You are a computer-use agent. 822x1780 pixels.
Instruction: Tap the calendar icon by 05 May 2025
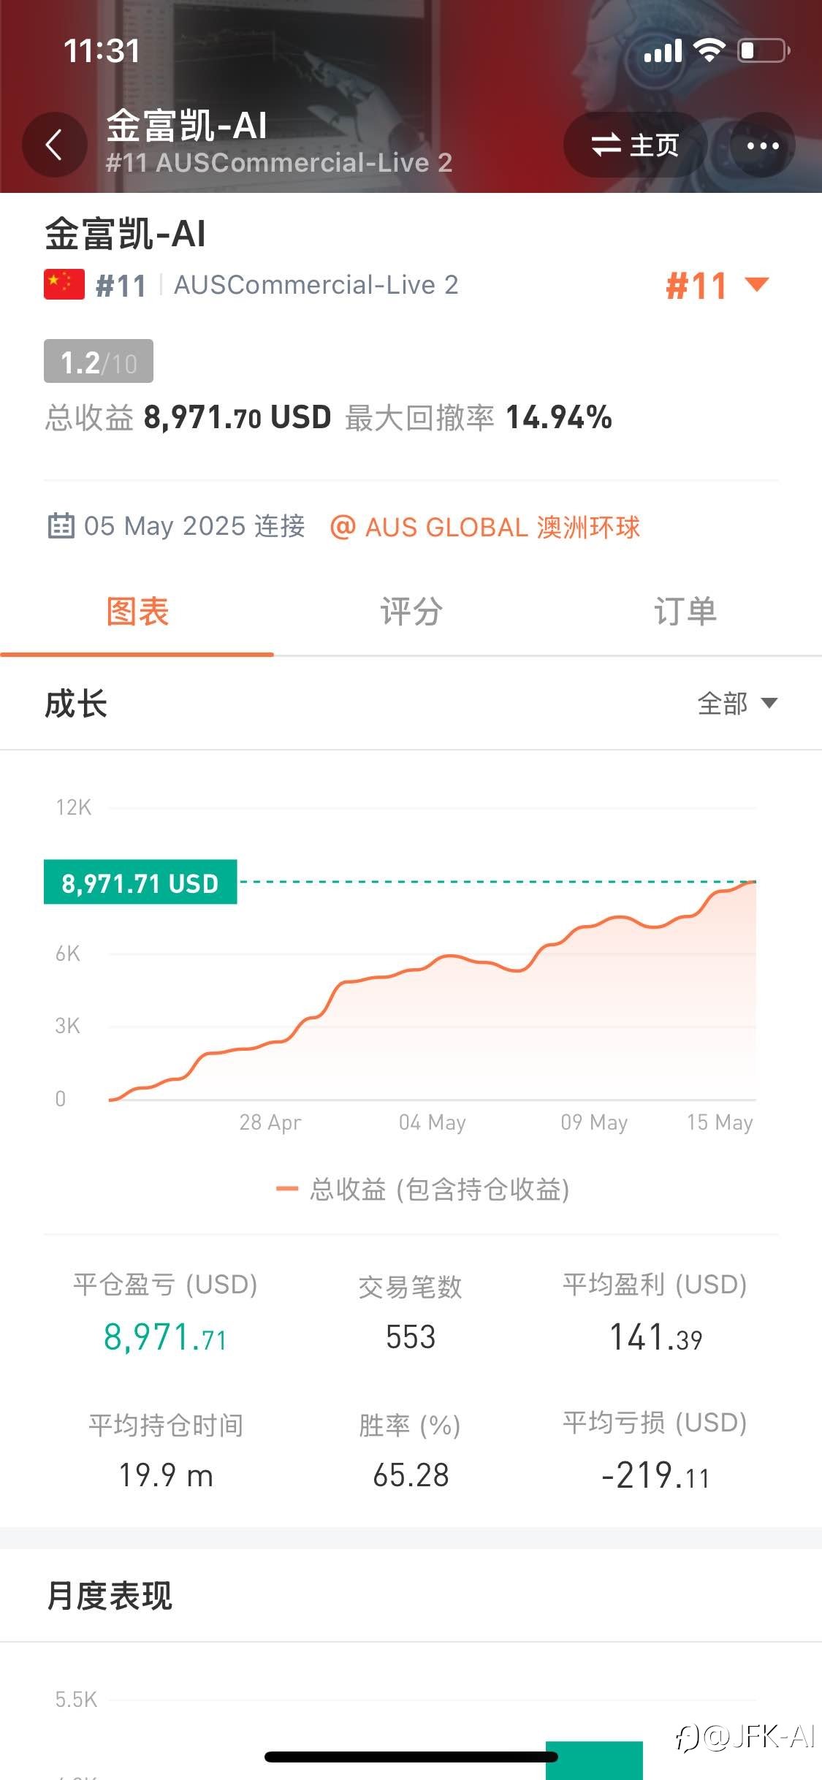click(61, 525)
